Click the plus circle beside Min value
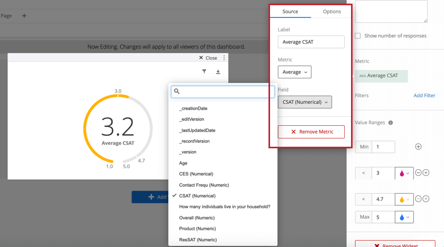 click(x=418, y=147)
